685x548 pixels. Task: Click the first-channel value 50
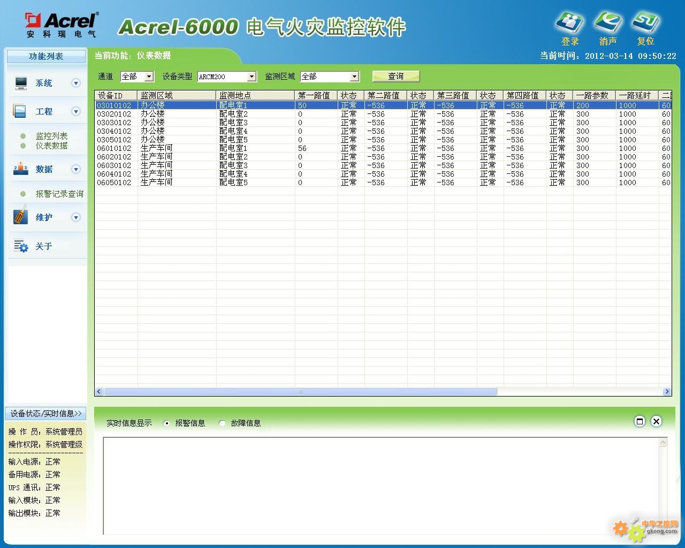pos(302,105)
